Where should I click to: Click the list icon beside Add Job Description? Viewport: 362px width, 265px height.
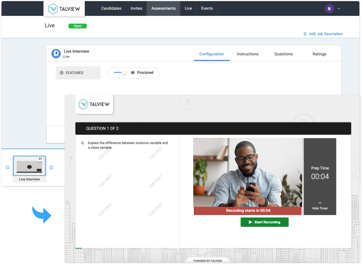[x=305, y=34]
